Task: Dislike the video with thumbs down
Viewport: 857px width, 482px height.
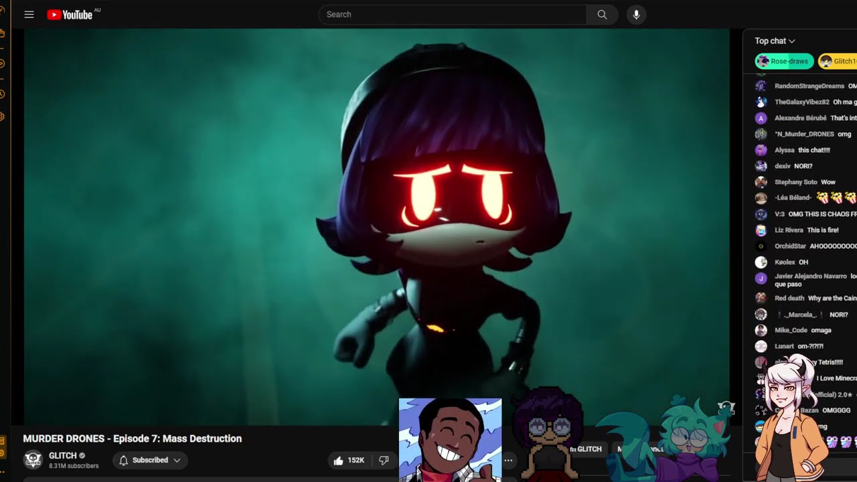Action: tap(384, 460)
